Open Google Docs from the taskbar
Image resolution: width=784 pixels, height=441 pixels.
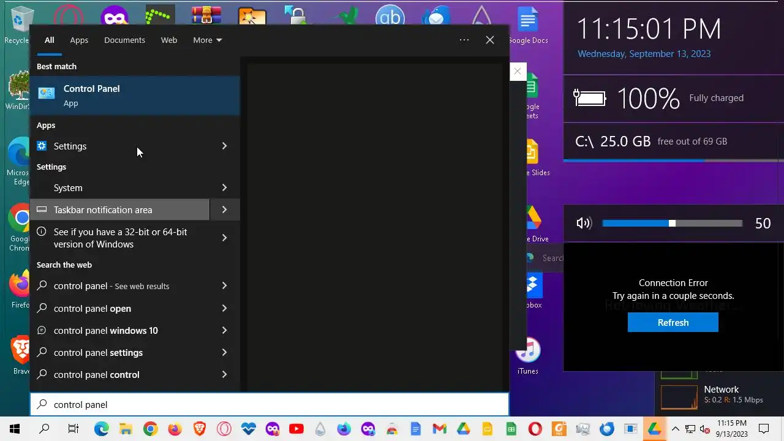(415, 429)
